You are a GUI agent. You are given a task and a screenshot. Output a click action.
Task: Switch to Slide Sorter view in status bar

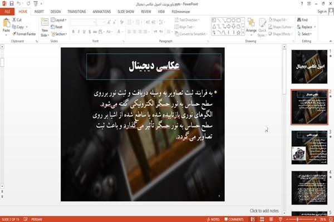(262, 219)
